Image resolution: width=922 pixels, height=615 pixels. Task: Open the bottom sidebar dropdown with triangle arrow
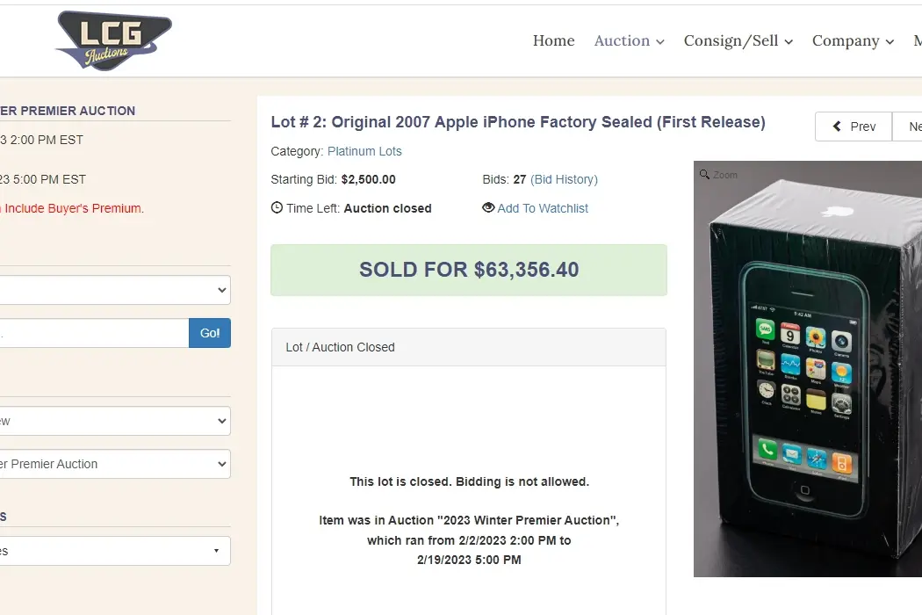pyautogui.click(x=115, y=551)
